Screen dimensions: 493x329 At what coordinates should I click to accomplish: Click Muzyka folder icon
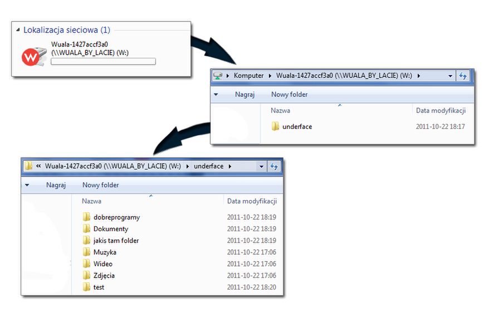(86, 252)
